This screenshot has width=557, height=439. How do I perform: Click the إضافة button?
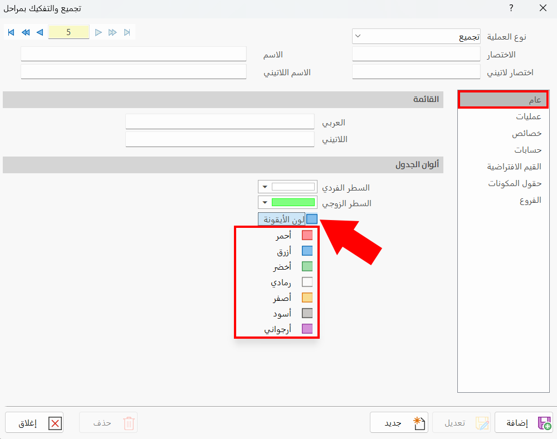(x=524, y=423)
